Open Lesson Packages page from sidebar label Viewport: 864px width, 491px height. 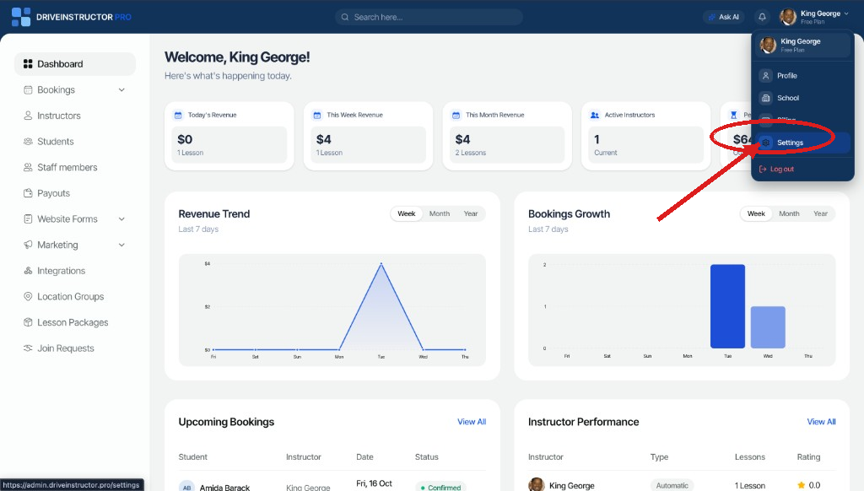[73, 322]
